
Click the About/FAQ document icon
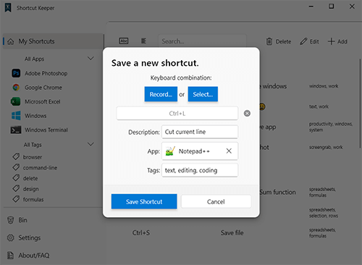10,256
